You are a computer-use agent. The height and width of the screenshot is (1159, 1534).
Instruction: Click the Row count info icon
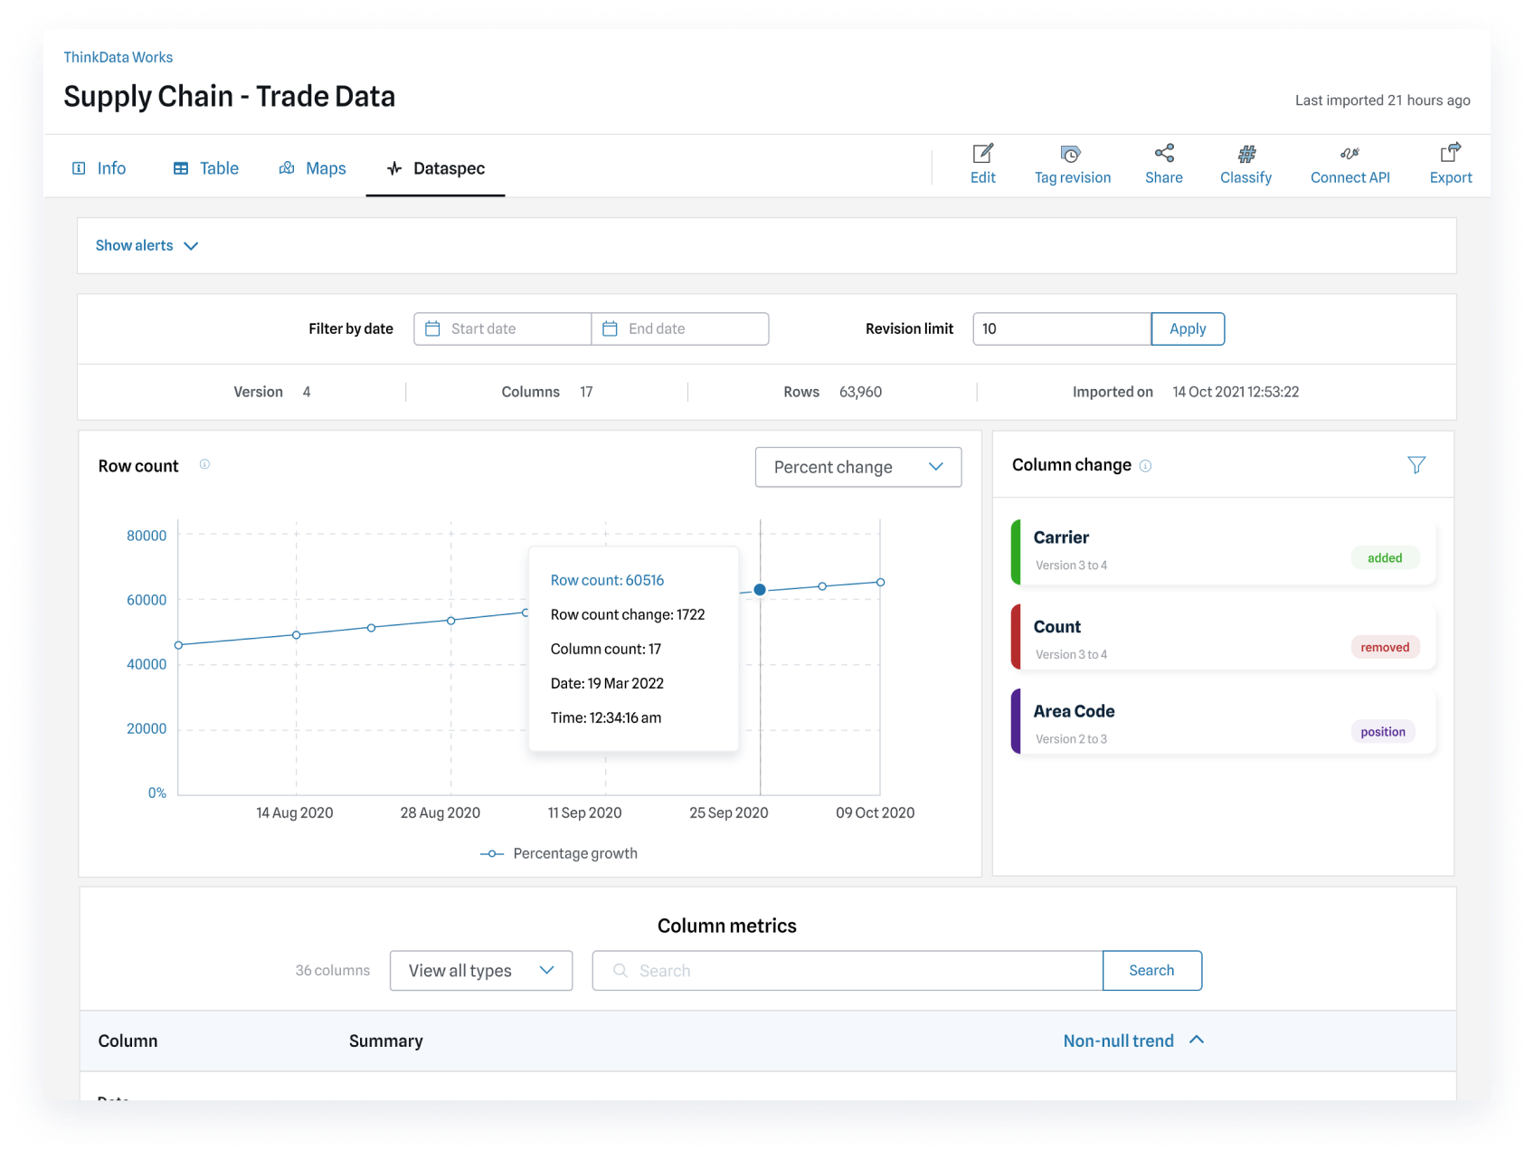(x=204, y=464)
